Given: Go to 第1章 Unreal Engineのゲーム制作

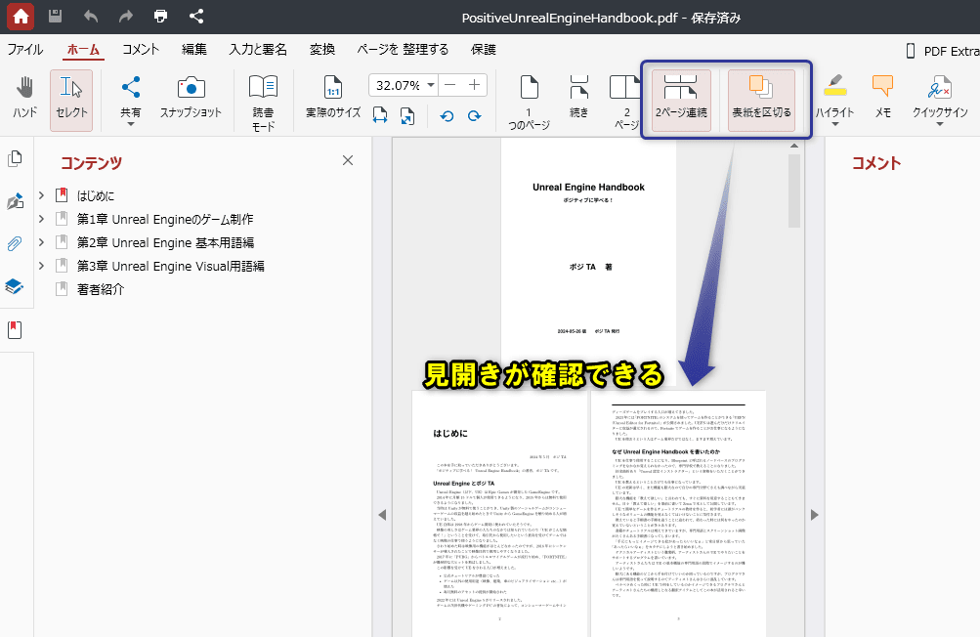Looking at the screenshot, I should 165,220.
